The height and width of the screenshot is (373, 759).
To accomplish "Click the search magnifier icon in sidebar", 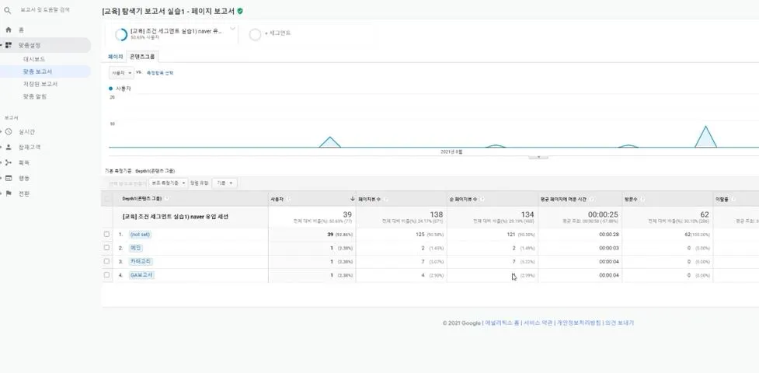I will (x=8, y=9).
